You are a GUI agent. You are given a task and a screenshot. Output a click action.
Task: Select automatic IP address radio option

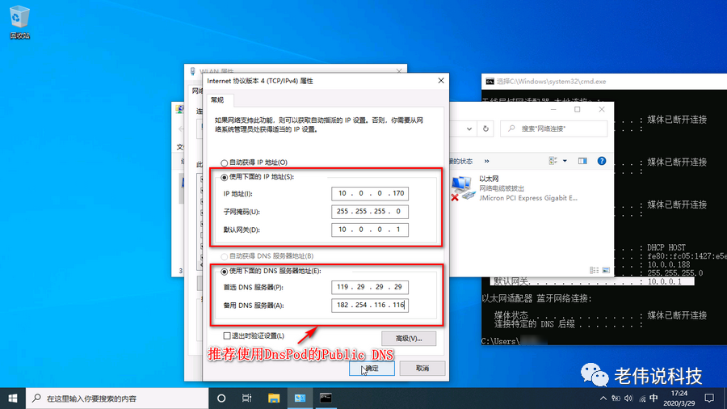point(225,162)
